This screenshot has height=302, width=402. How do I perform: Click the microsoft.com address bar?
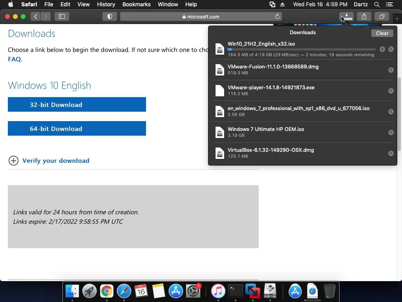point(201,17)
